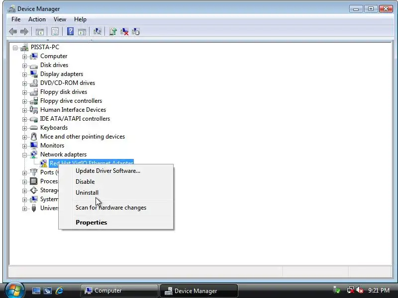398x298 pixels.
Task: Launch Internet Explorer from Quick Launch
Action: [59, 291]
